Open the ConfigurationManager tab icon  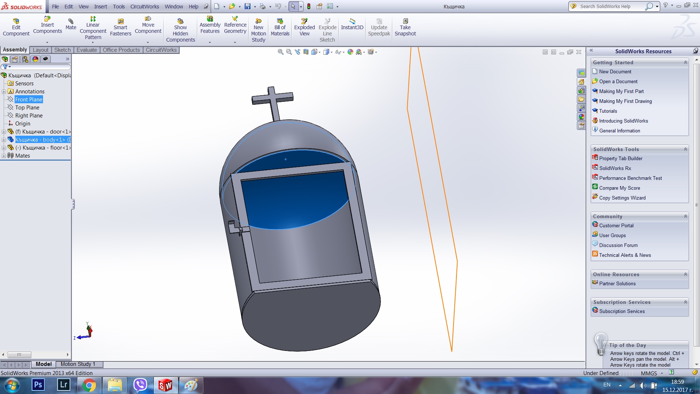pos(25,59)
